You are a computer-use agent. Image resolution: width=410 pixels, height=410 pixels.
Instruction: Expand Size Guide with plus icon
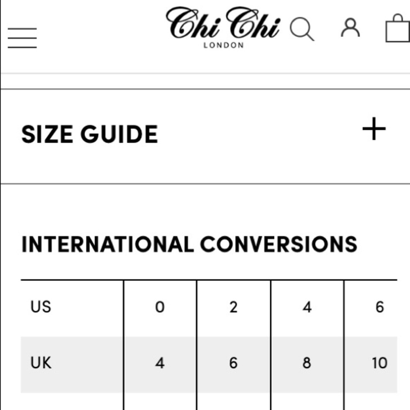[x=374, y=129]
